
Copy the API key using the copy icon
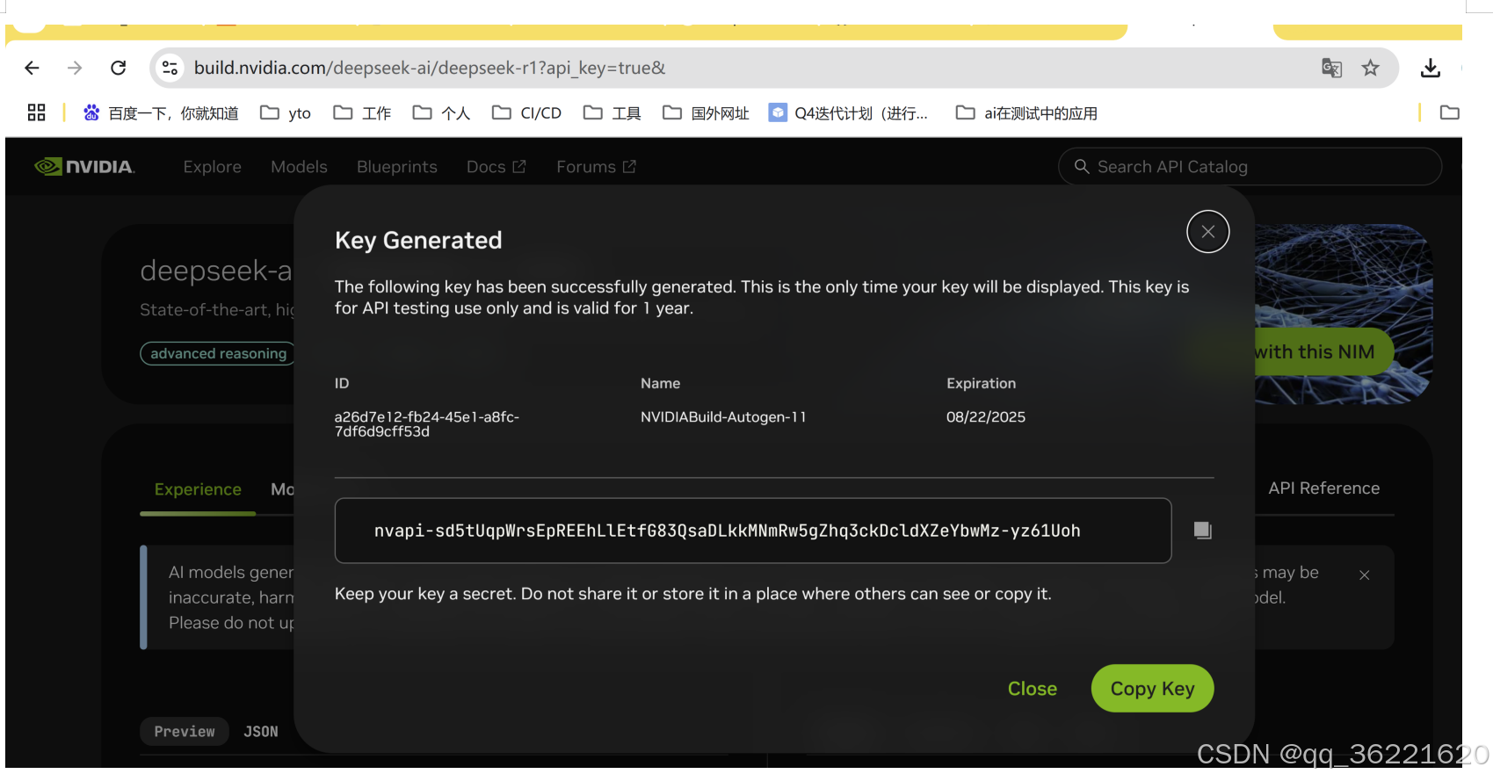coord(1202,531)
